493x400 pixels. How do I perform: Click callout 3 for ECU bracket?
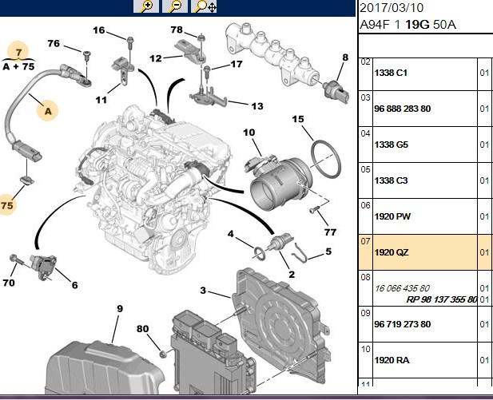point(203,291)
